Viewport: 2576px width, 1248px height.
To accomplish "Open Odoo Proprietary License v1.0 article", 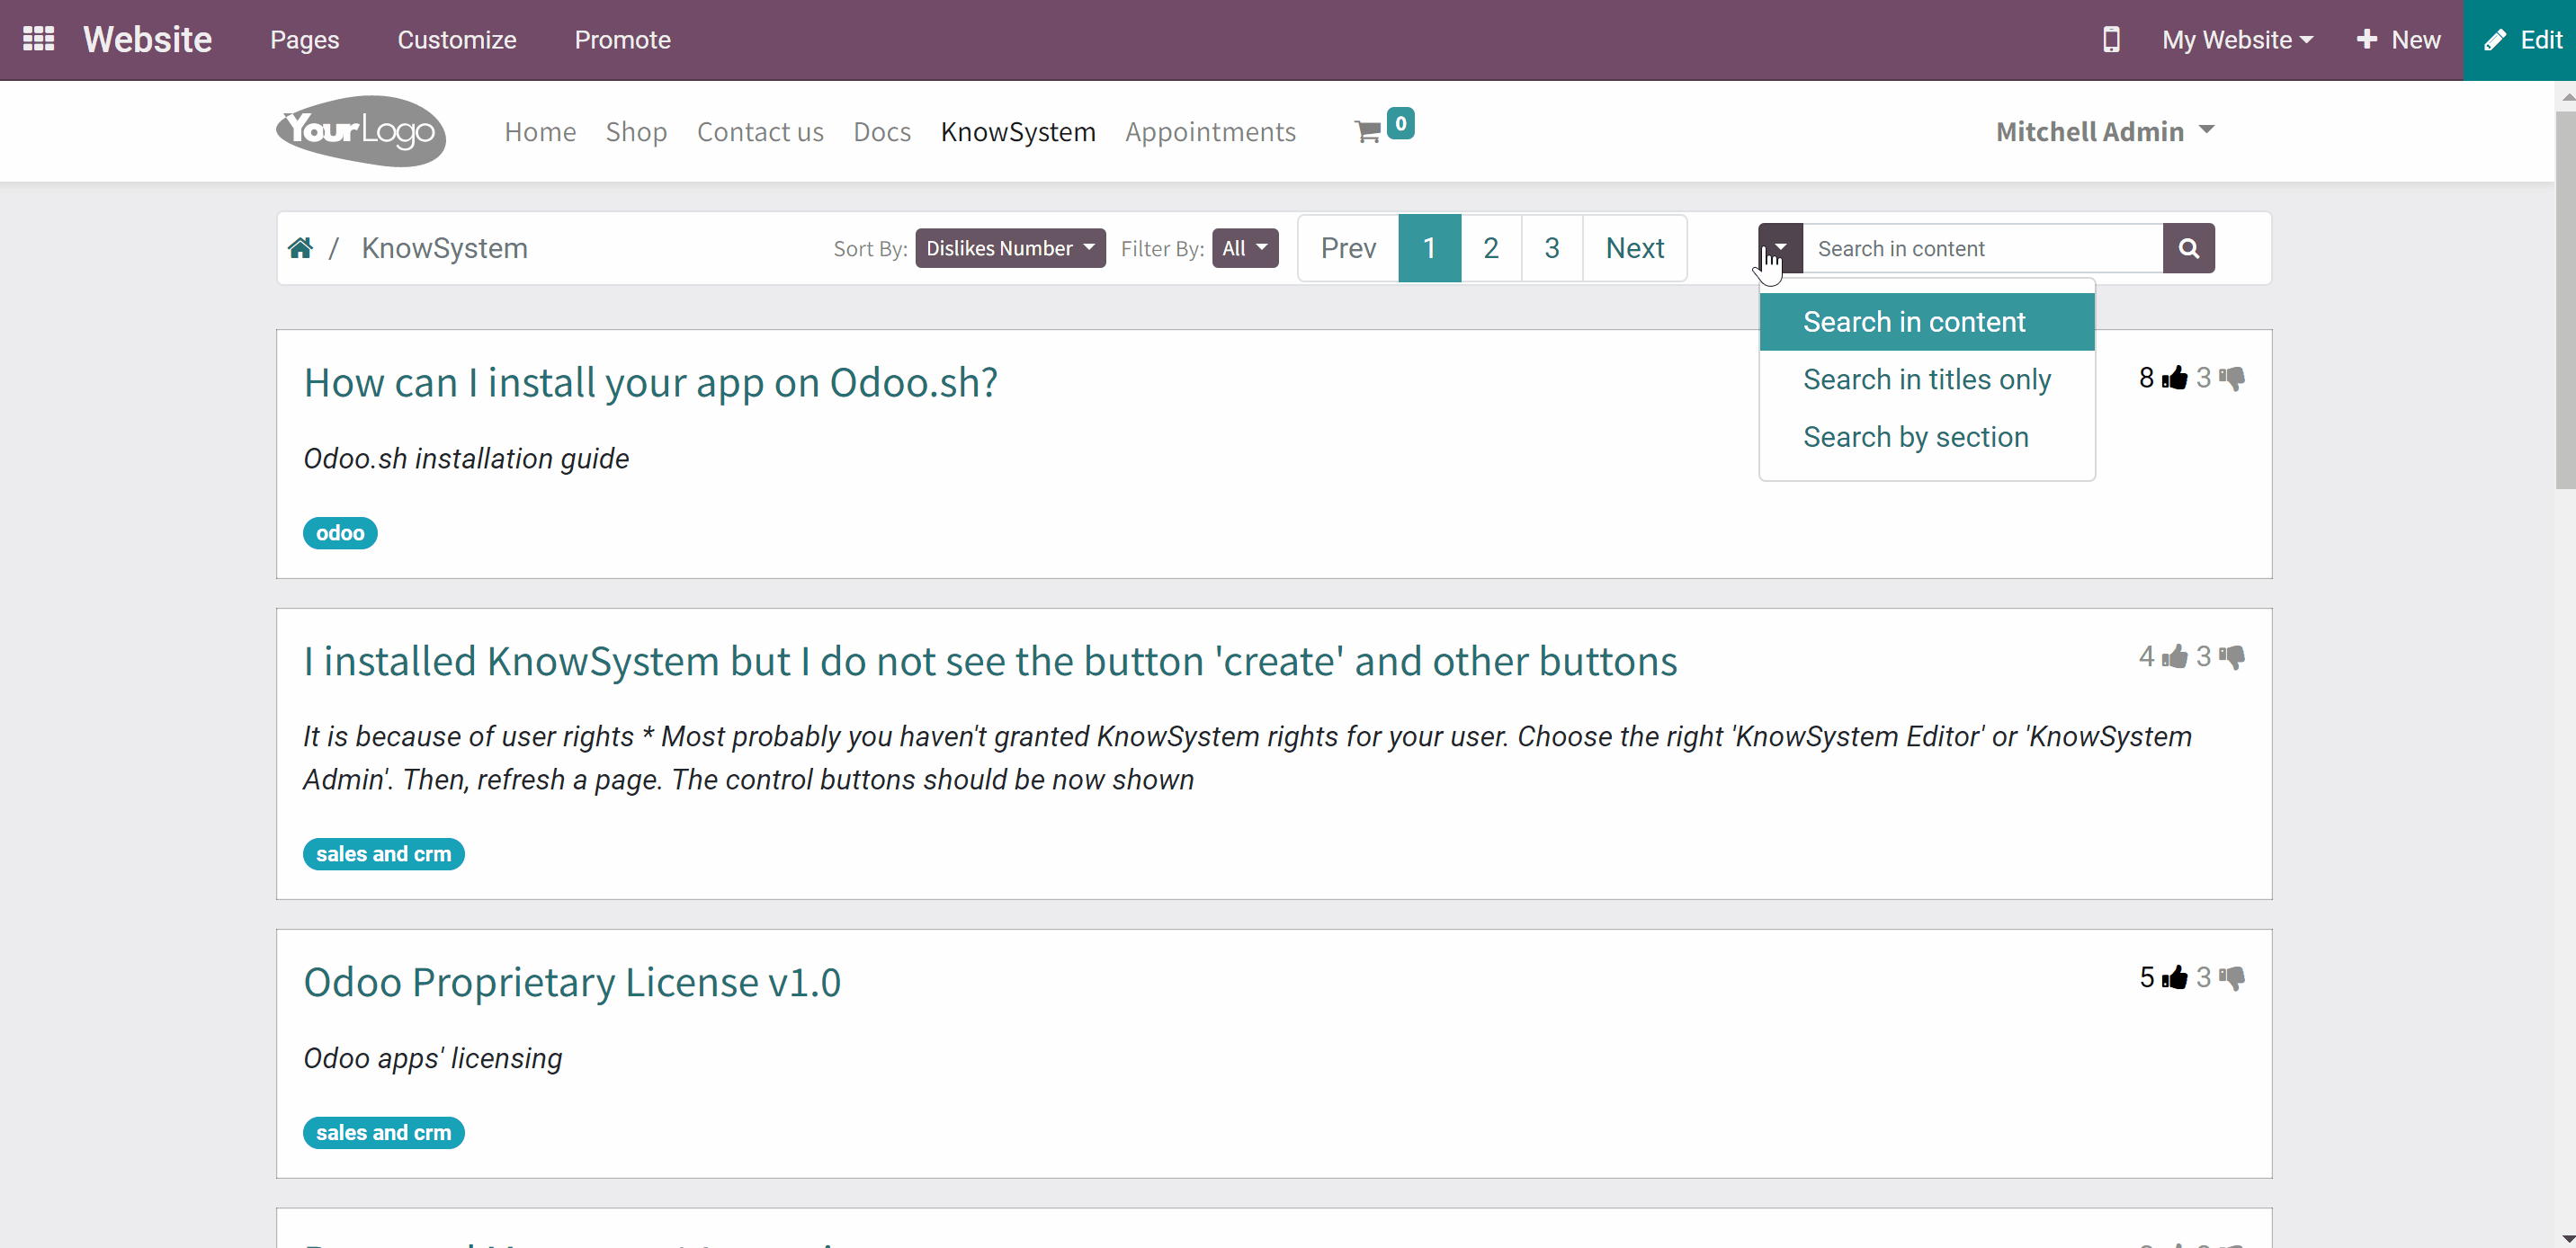I will [x=572, y=982].
